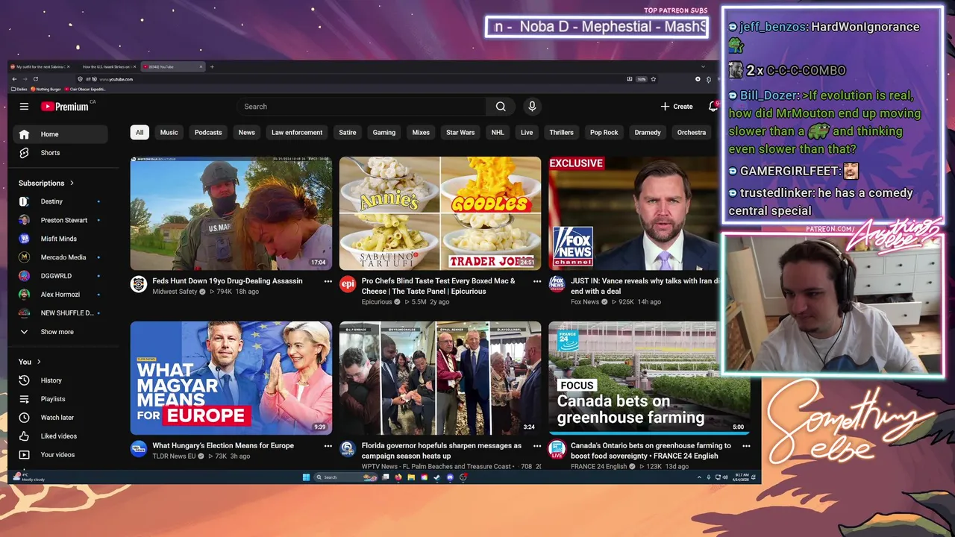Open a new browser tab
The height and width of the screenshot is (537, 955).
pyautogui.click(x=212, y=66)
